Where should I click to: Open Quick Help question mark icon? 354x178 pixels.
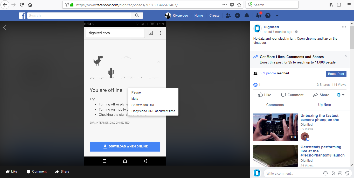coord(268,16)
